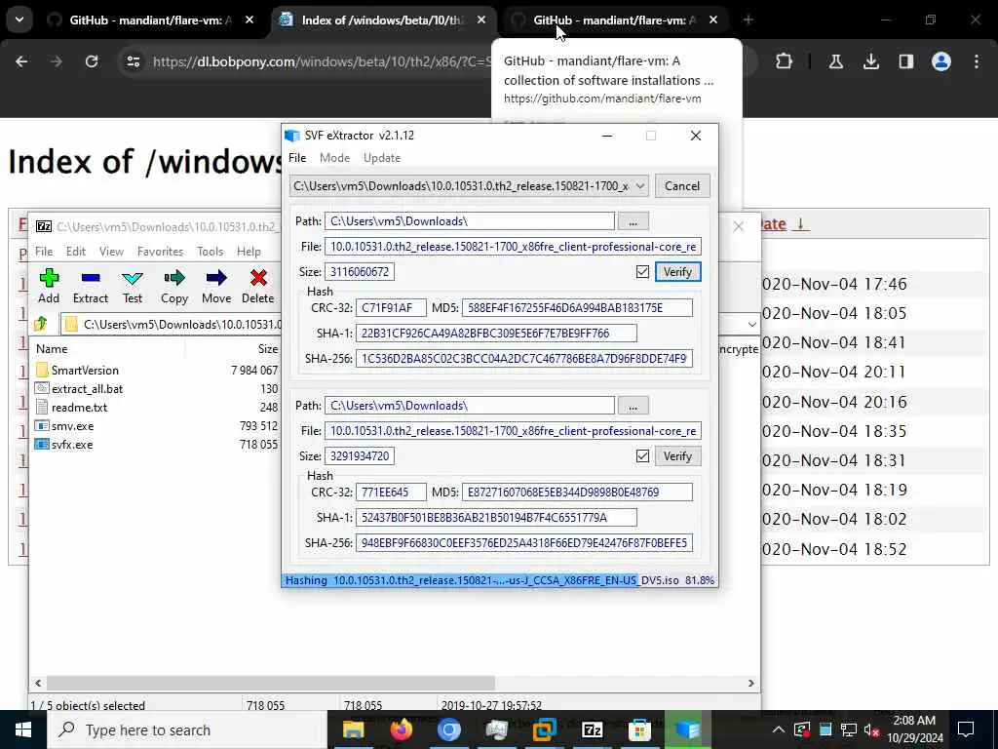This screenshot has height=749, width=998.
Task: Go up one folder level in 7-Zip
Action: [41, 324]
